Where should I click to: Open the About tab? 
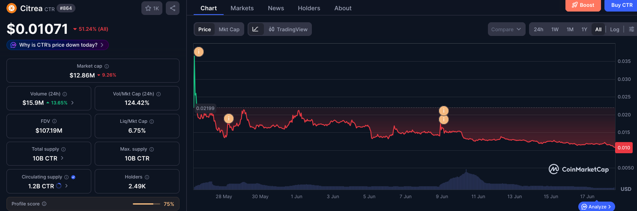click(343, 8)
